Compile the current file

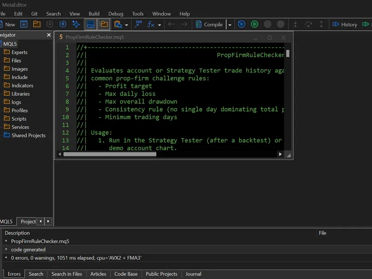pos(209,25)
